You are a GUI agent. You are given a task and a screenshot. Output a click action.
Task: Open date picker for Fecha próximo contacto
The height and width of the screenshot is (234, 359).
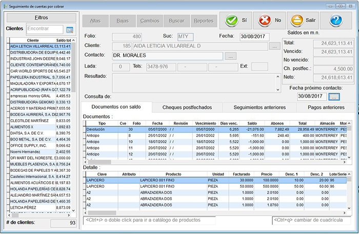[x=334, y=96]
